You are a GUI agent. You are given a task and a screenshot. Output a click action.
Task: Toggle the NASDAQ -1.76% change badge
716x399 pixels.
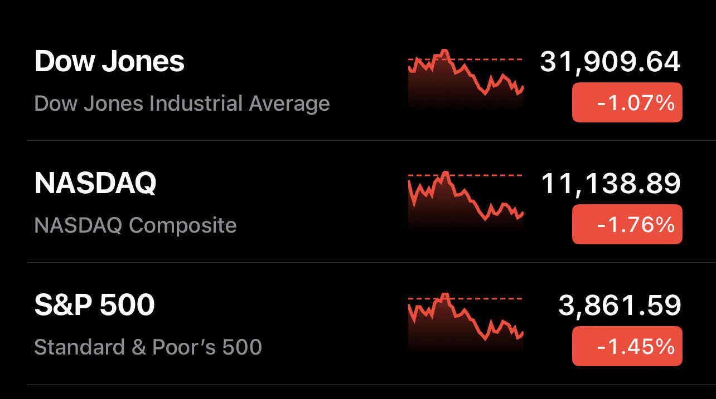[627, 224]
